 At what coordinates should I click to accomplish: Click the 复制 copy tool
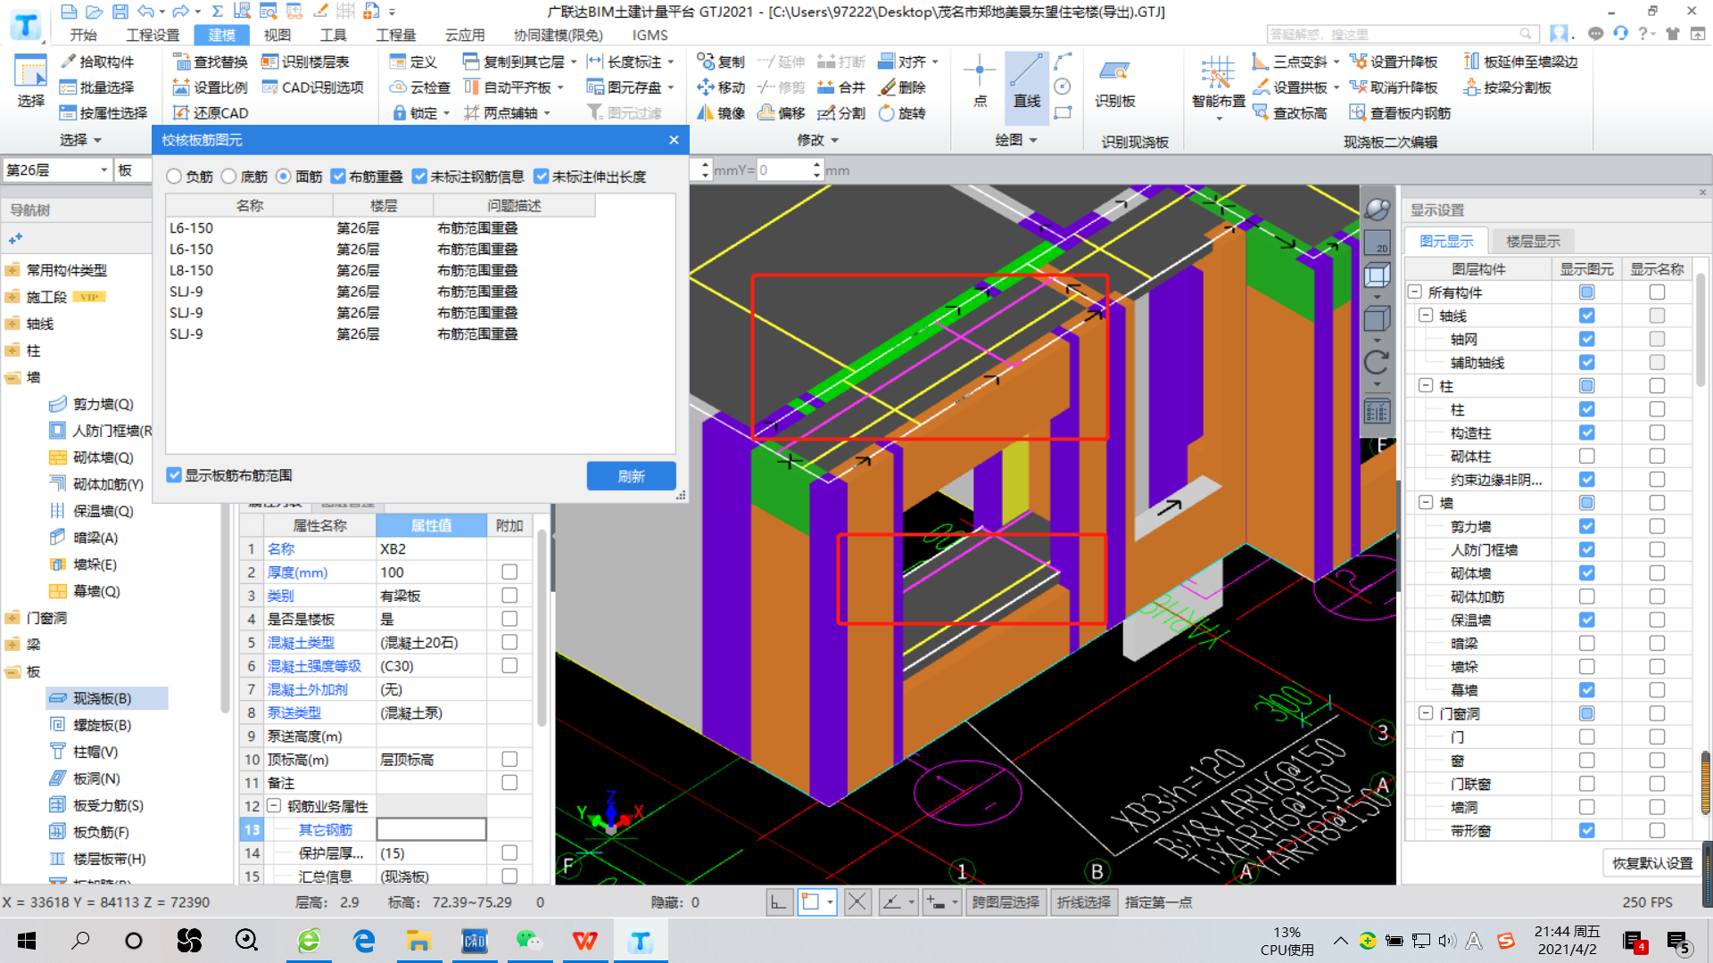pos(721,62)
